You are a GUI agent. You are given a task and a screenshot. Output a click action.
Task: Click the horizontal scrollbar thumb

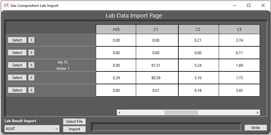click(181, 112)
